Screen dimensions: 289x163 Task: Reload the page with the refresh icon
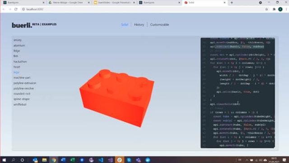tap(16, 9)
